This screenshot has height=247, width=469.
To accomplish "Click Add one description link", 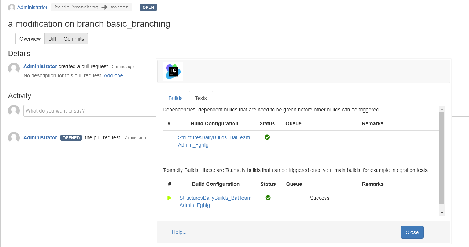I will (x=113, y=75).
